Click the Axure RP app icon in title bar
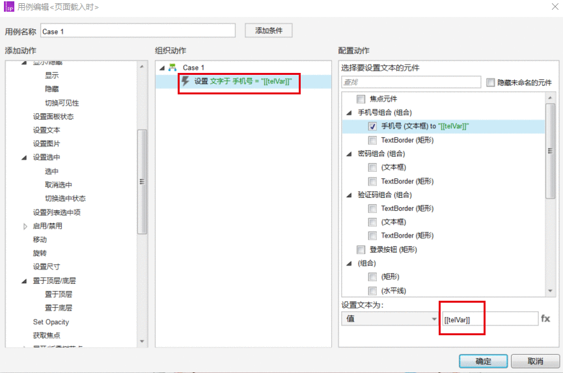The width and height of the screenshot is (563, 373). tap(8, 7)
